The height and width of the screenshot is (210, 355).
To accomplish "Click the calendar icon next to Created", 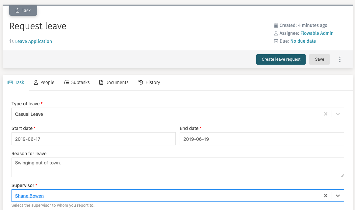I will (x=276, y=25).
